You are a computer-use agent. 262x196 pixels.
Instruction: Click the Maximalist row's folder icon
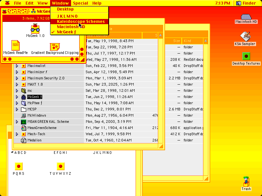click(24, 66)
